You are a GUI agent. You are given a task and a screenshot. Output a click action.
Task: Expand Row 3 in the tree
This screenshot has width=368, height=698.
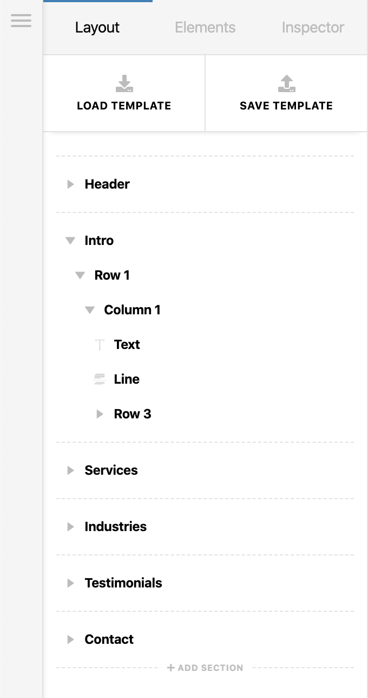point(100,414)
